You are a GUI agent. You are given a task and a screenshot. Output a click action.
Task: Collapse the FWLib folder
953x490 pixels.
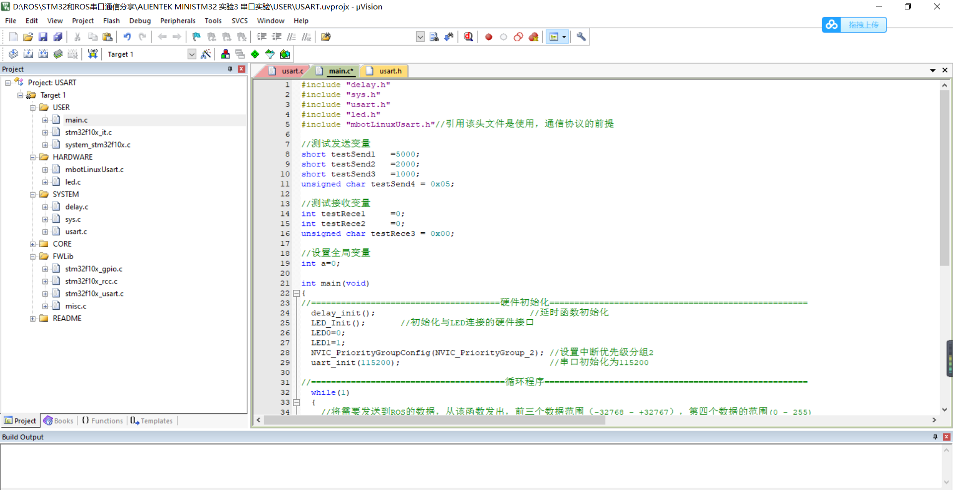tap(32, 256)
